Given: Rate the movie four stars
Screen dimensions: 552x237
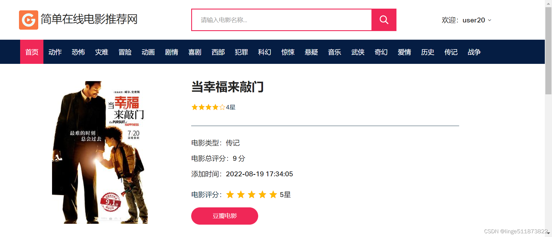Looking at the screenshot, I should pyautogui.click(x=262, y=195).
